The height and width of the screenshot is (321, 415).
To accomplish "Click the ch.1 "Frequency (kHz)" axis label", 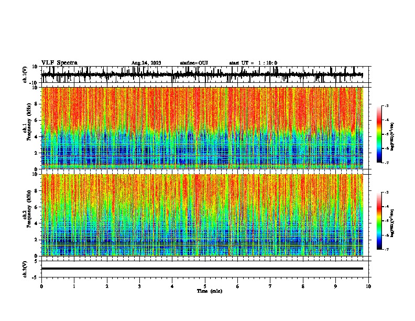I will [29, 122].
